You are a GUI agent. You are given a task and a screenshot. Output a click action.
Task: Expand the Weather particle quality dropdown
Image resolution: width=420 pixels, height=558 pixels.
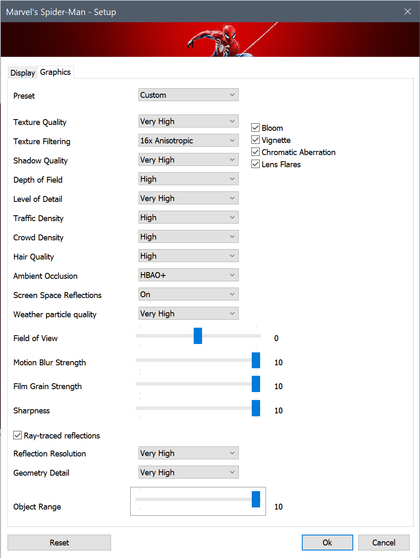tap(189, 313)
